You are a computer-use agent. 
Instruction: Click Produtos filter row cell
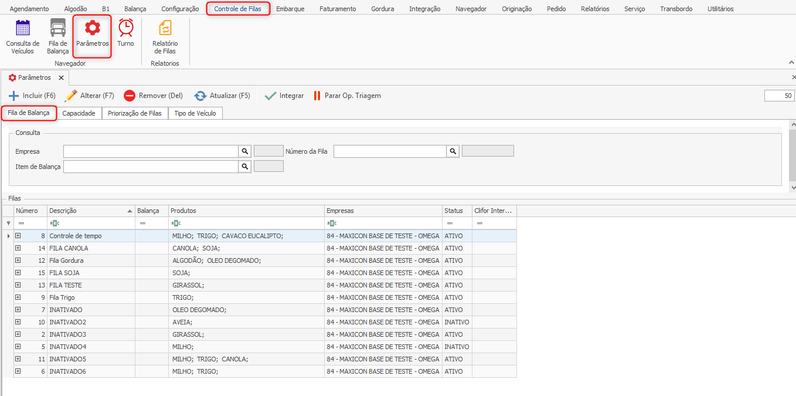(x=247, y=223)
